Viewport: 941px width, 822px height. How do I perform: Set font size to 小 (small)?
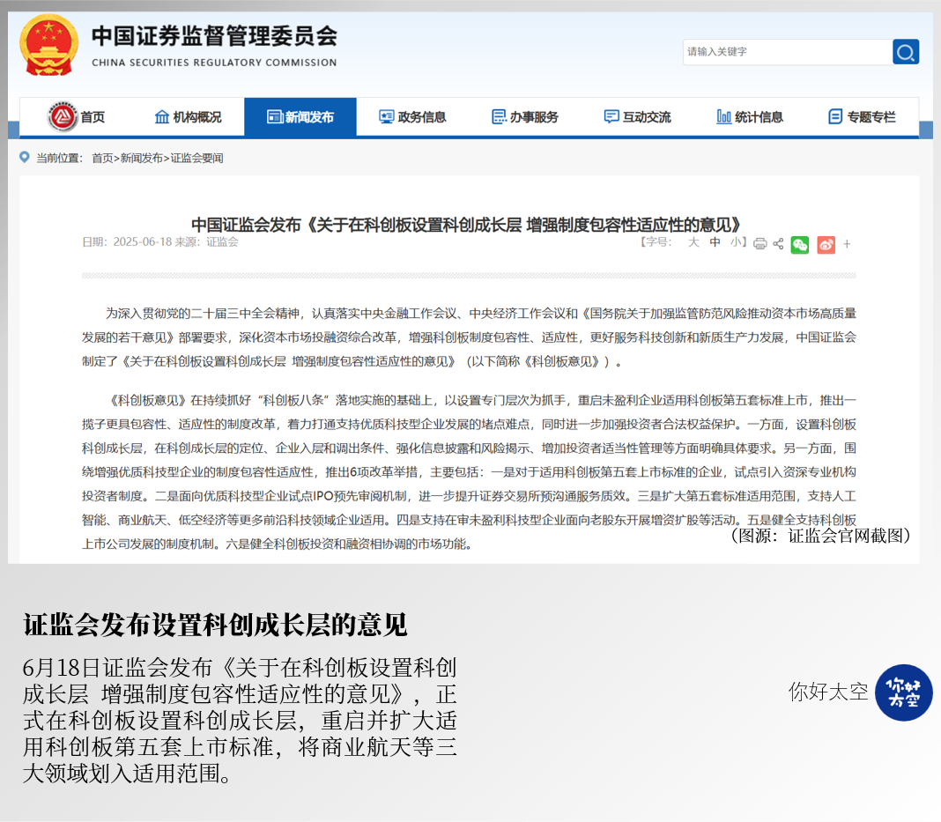(736, 242)
